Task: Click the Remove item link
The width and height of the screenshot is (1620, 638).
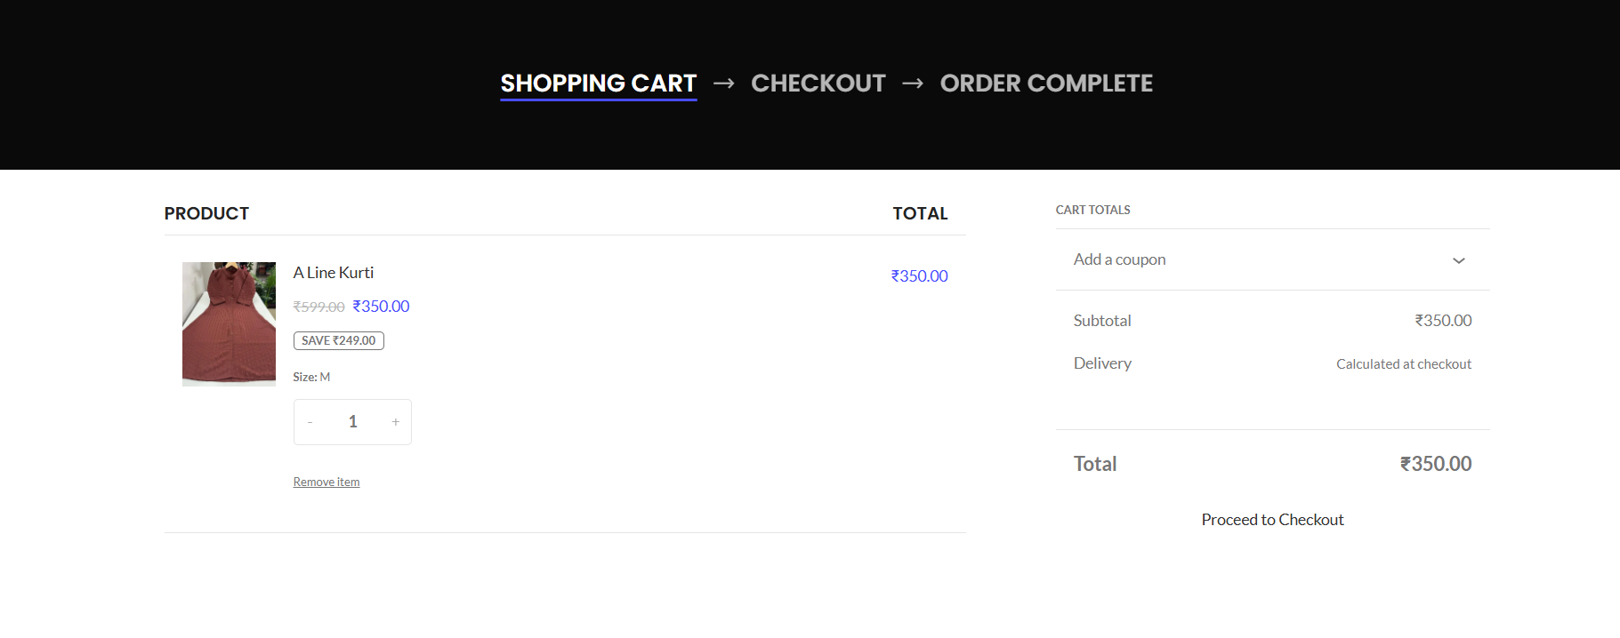Action: (x=326, y=482)
